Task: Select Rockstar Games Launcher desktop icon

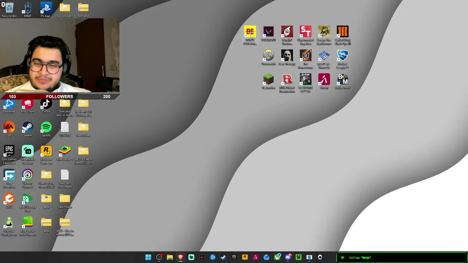Action: [46, 155]
